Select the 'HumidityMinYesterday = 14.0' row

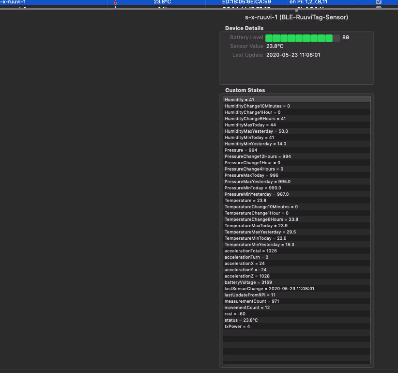point(296,144)
